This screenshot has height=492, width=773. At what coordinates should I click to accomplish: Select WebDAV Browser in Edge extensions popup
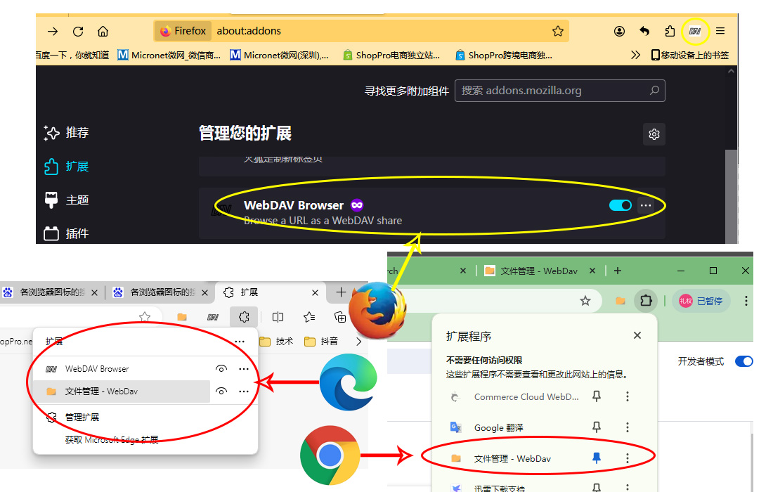coord(122,369)
